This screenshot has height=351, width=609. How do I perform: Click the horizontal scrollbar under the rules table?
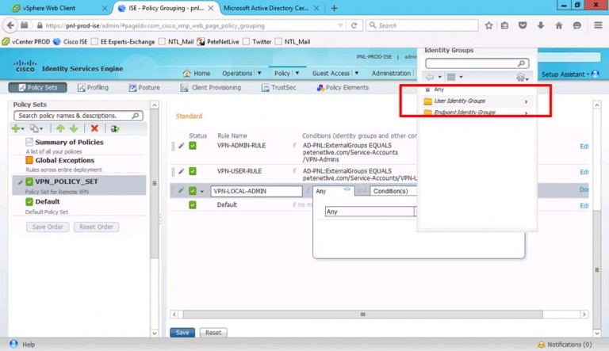tap(362, 314)
